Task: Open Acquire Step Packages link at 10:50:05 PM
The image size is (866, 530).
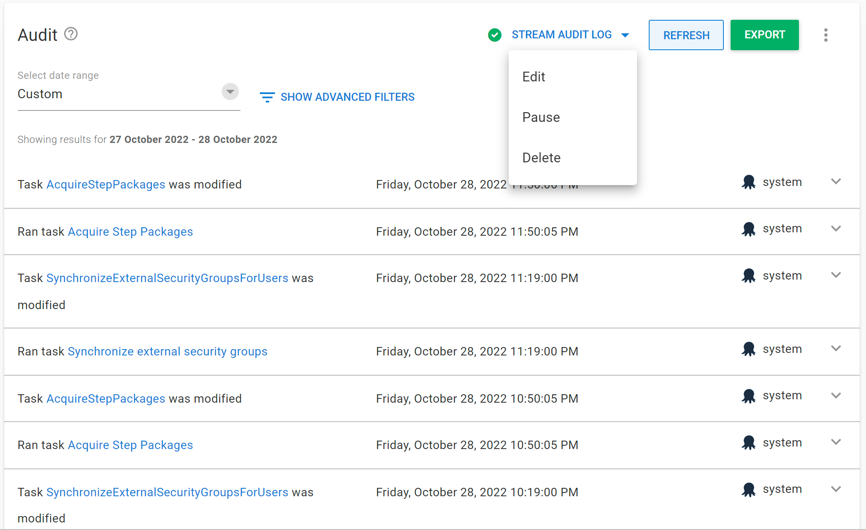Action: [x=130, y=445]
